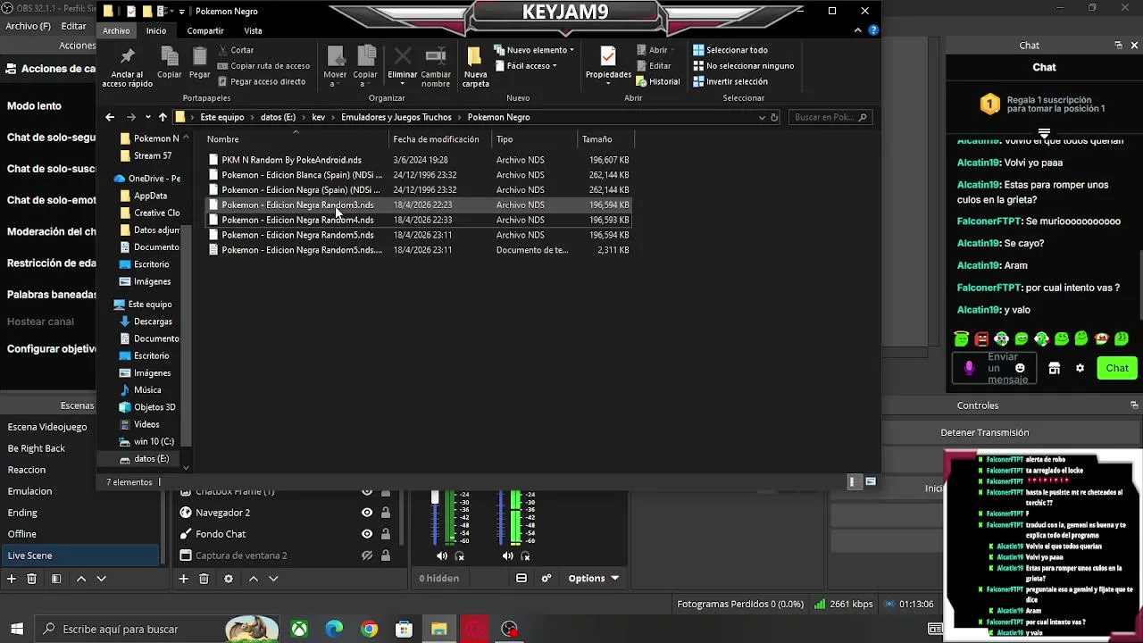Toggle lock on Fondo Chat source

386,534
